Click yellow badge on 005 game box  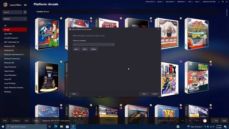tap(61, 62)
